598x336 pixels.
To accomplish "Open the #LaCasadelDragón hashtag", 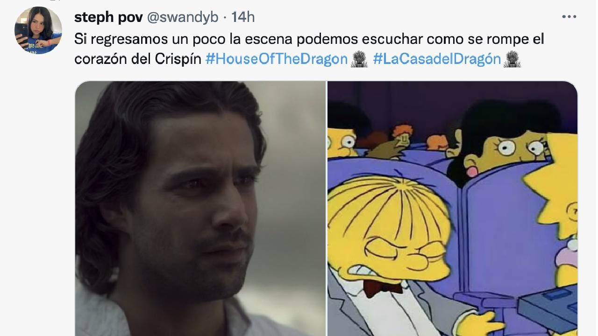I will (x=437, y=60).
